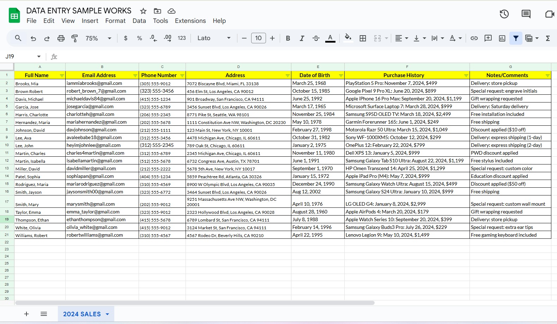Open the horizontal align dropdown

[x=401, y=38]
